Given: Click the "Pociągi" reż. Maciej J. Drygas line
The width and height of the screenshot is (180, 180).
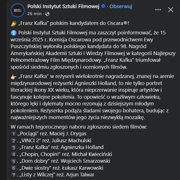Looking at the screenshot, I should coord(53,134).
